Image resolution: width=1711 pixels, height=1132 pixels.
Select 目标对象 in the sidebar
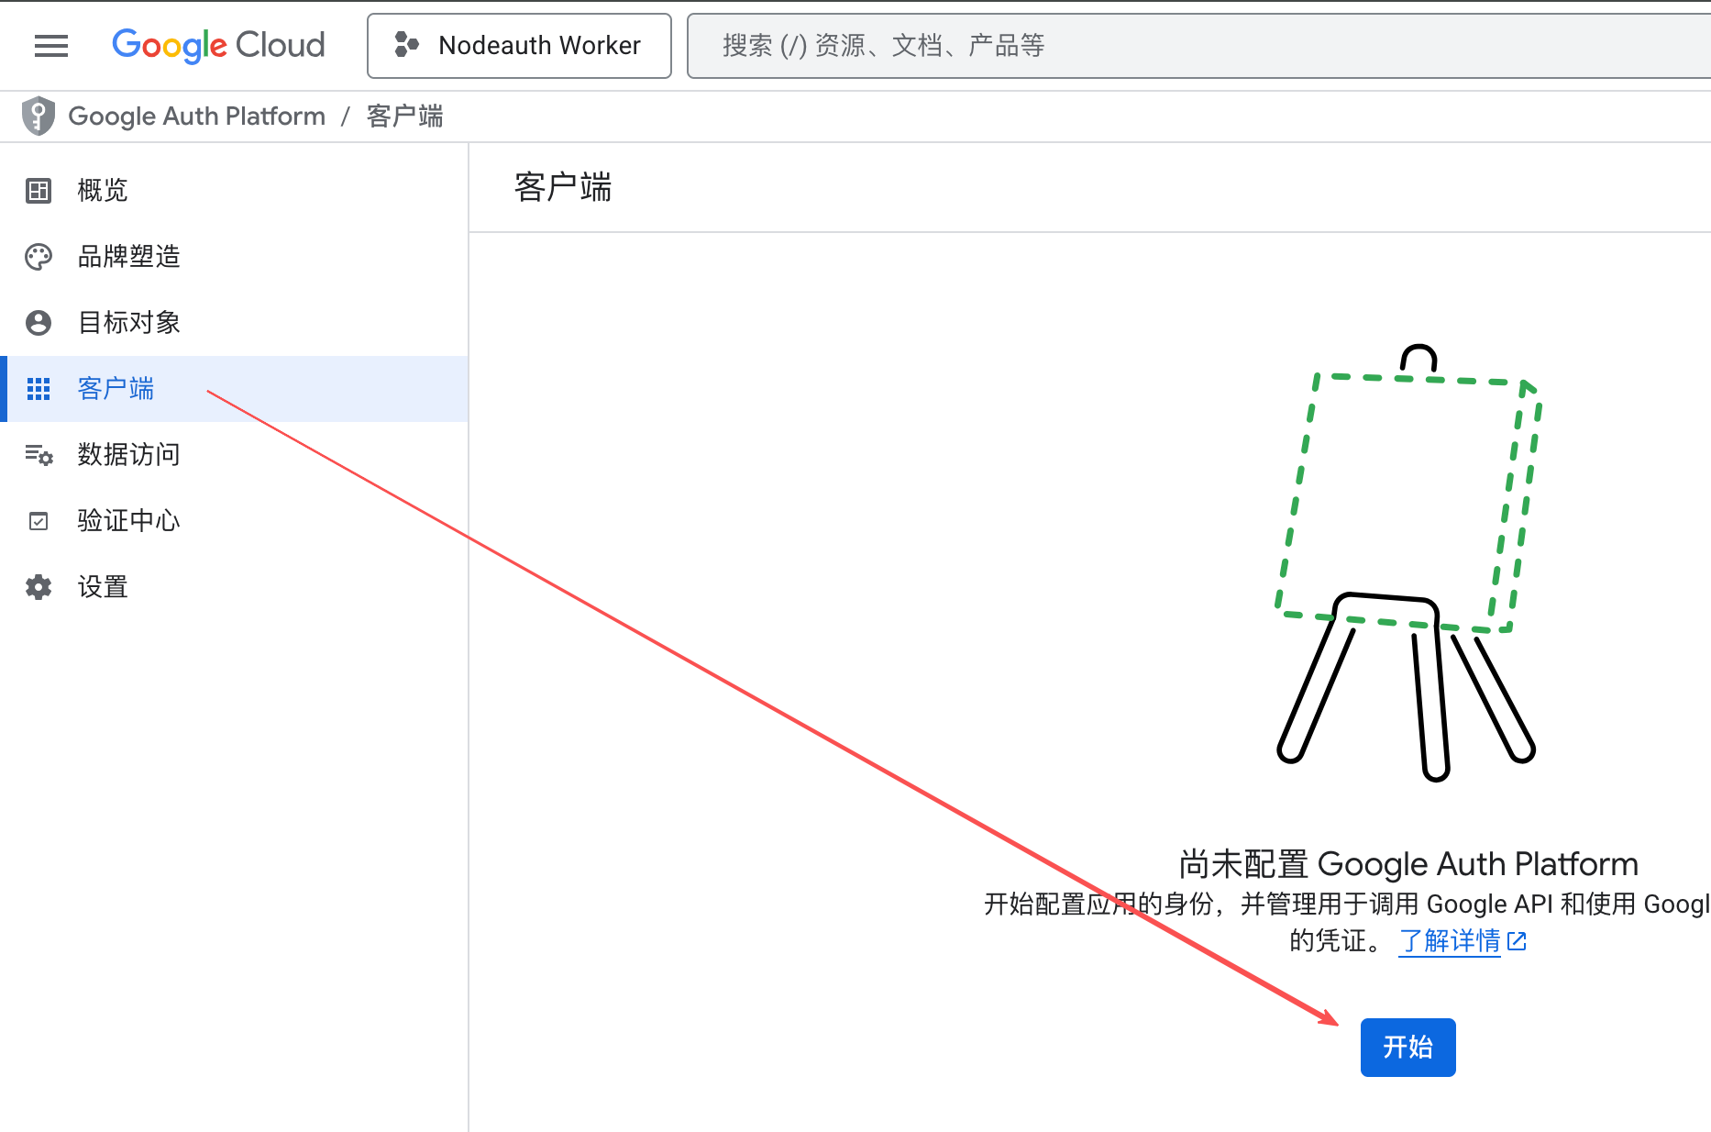(128, 323)
